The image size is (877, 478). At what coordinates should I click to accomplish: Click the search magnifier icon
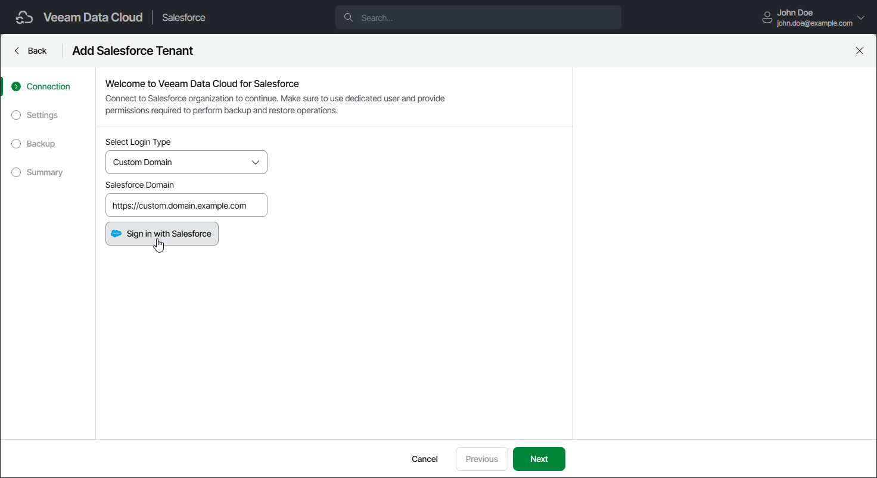coord(349,18)
